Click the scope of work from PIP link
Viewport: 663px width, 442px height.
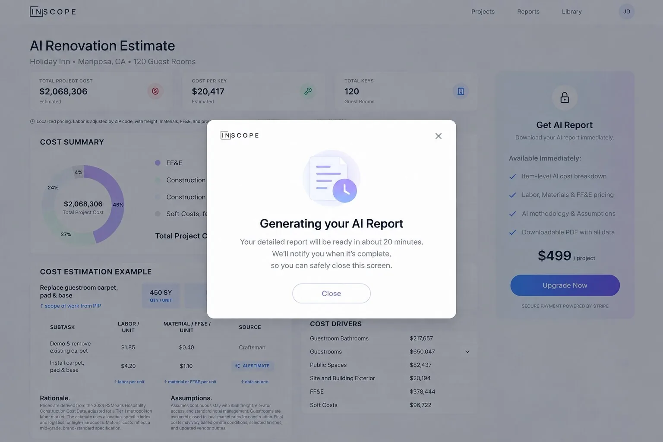(71, 306)
